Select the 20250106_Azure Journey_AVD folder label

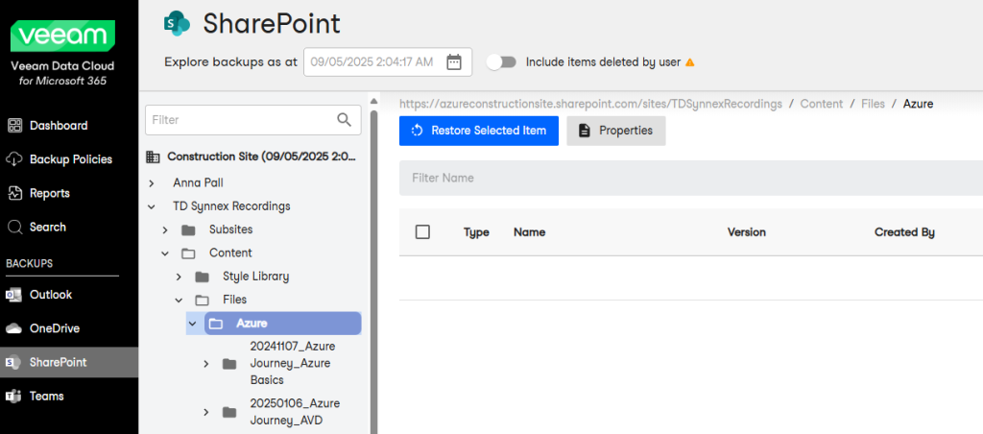tap(295, 412)
